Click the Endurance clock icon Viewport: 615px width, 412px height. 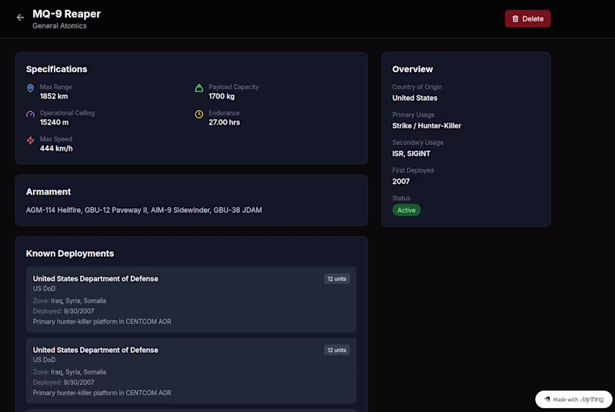[199, 114]
